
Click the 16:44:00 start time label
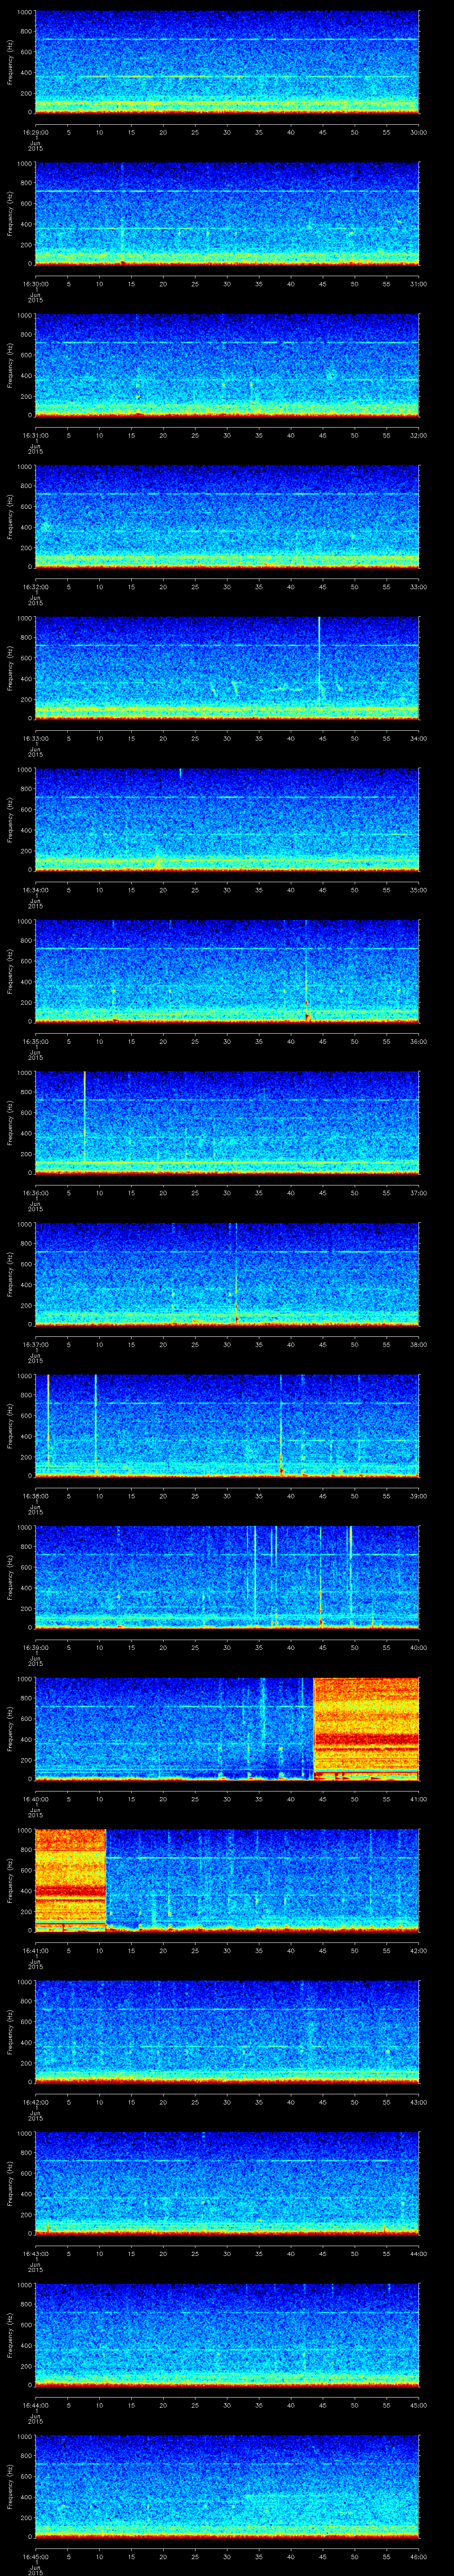click(35, 2405)
